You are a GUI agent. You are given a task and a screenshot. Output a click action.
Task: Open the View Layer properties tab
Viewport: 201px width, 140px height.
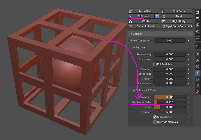tap(198, 25)
